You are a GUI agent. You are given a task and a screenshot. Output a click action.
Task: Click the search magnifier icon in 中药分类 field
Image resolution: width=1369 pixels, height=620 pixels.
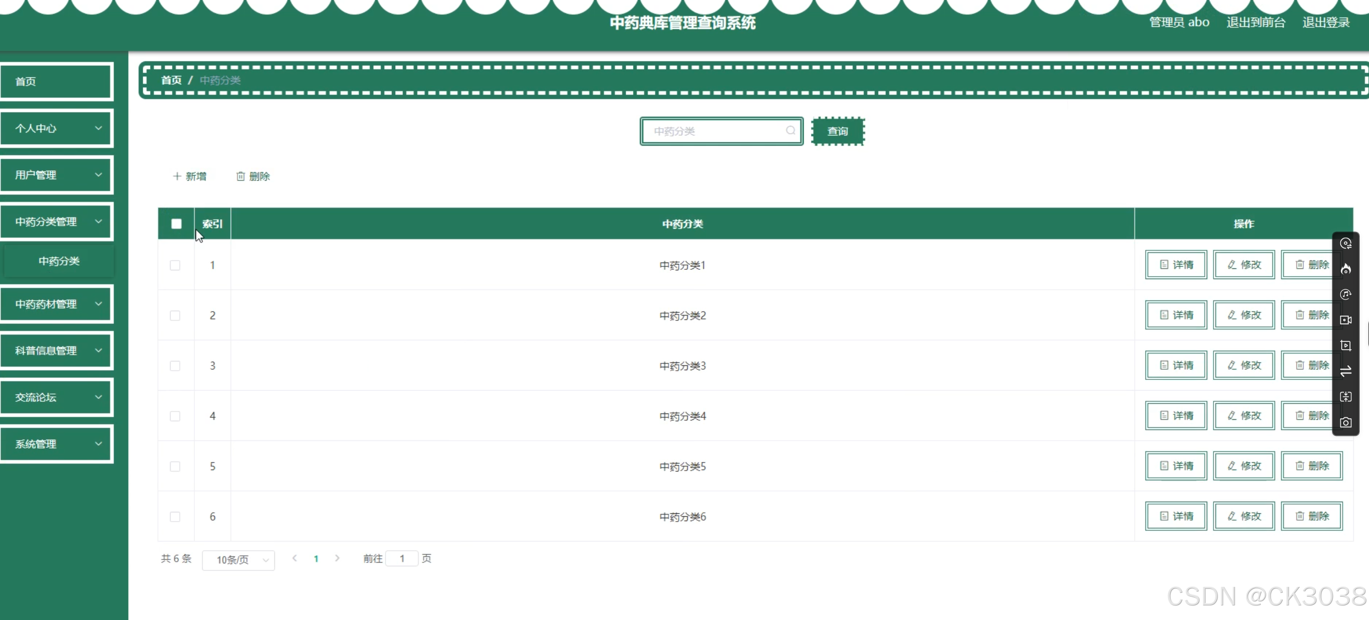tap(790, 131)
